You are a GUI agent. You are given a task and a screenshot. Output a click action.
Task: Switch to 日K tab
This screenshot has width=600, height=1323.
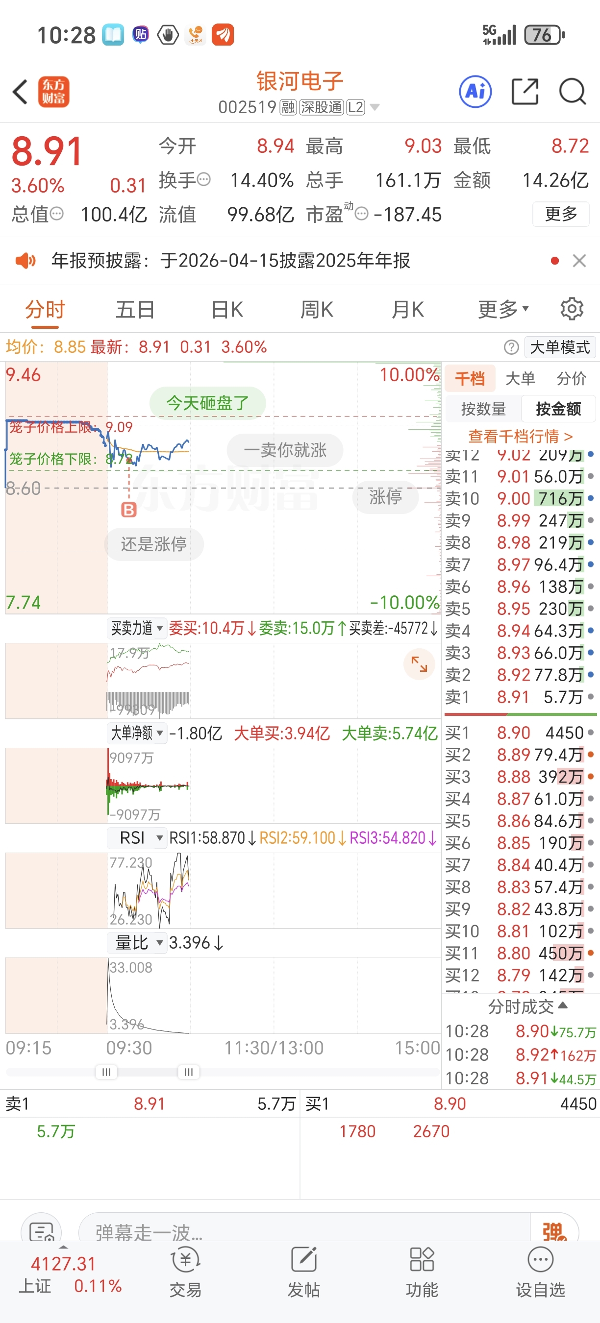(227, 309)
